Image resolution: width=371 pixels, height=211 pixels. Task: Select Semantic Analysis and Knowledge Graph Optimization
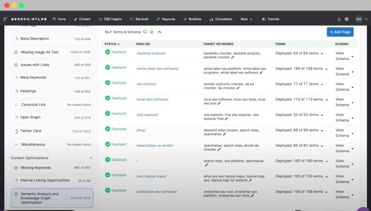pos(52,198)
